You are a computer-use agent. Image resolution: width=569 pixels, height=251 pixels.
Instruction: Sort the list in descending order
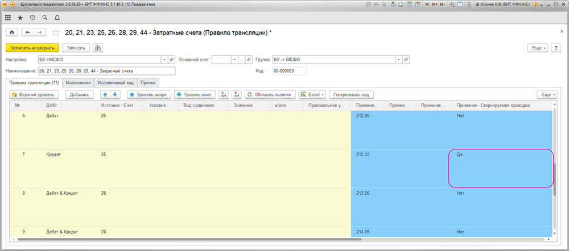coord(237,94)
